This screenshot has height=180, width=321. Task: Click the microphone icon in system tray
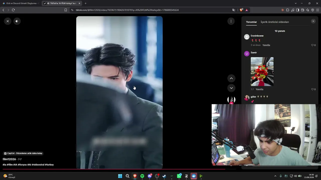pos(281,176)
